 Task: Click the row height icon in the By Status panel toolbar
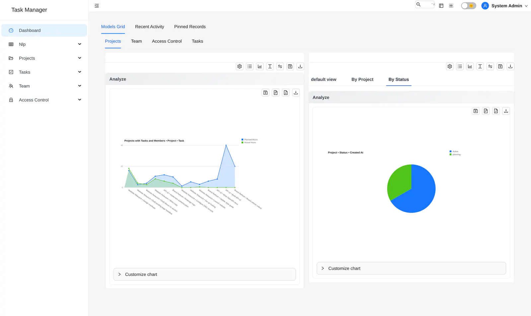[x=480, y=66]
